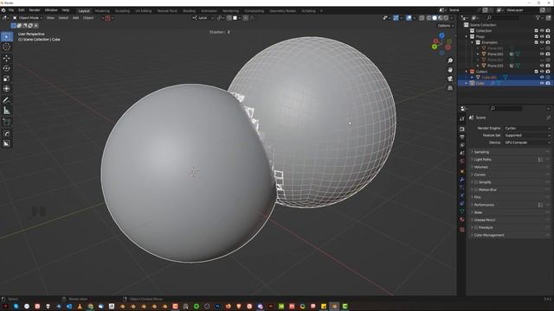Open the Texture properties tab

tap(462, 230)
